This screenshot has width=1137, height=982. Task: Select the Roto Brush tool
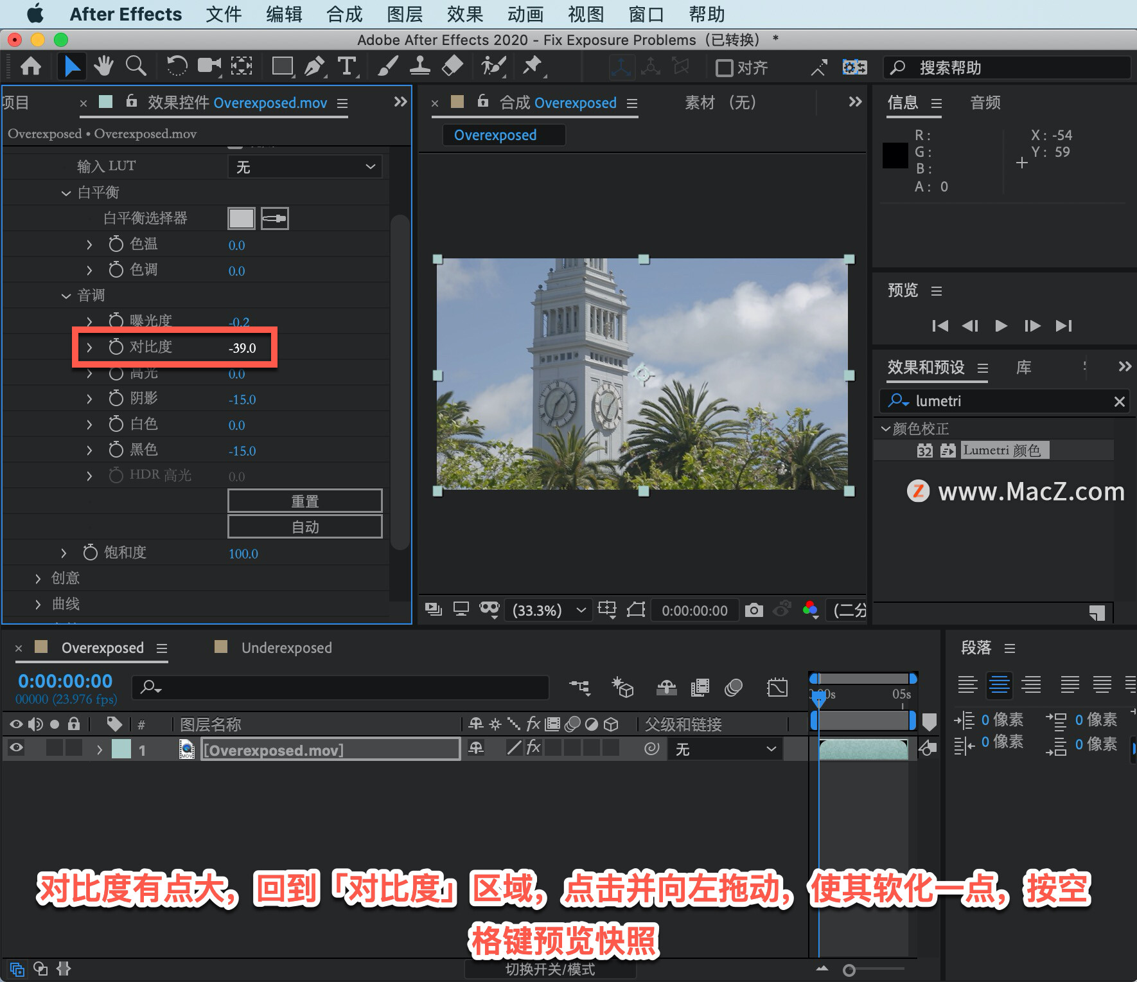tap(493, 67)
